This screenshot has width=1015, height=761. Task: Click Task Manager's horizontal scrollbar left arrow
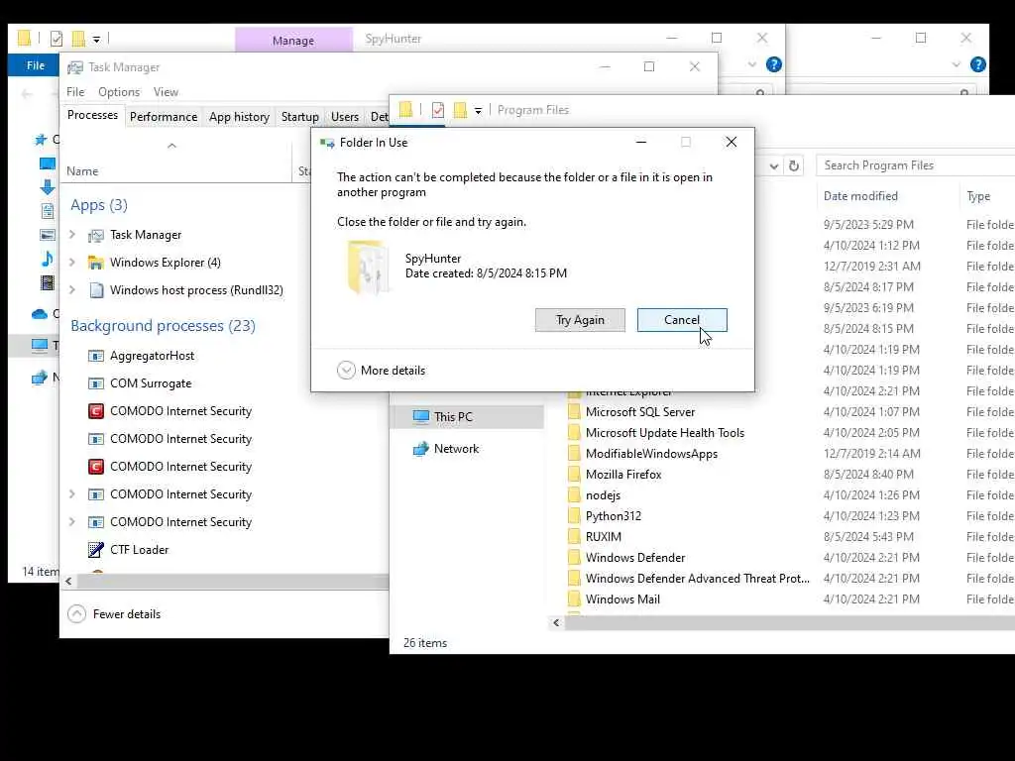tap(68, 582)
